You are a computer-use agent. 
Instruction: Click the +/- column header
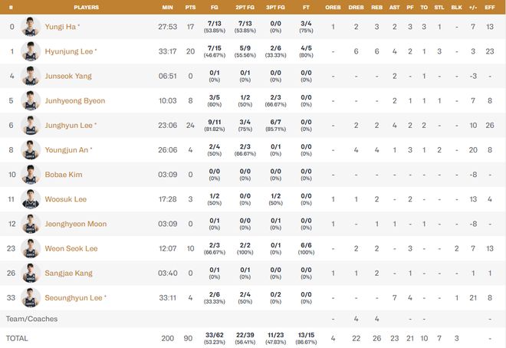click(x=473, y=7)
